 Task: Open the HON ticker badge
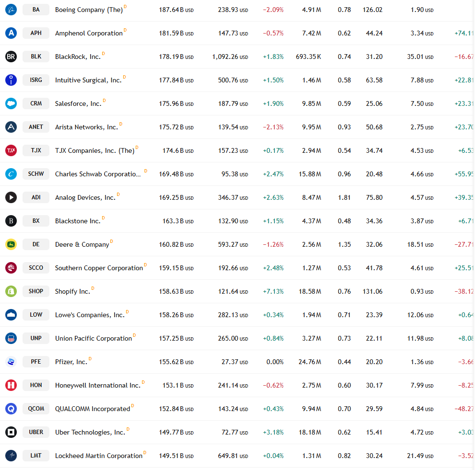[36, 385]
